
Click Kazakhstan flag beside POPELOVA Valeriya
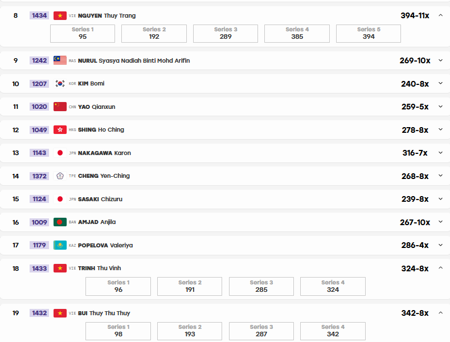[x=60, y=245]
